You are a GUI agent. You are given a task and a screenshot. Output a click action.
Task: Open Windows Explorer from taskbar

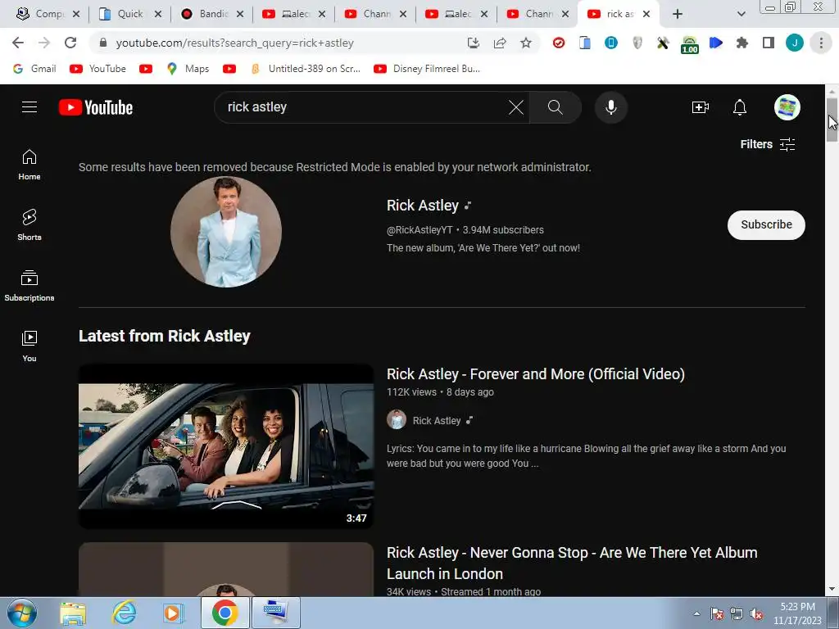point(73,613)
